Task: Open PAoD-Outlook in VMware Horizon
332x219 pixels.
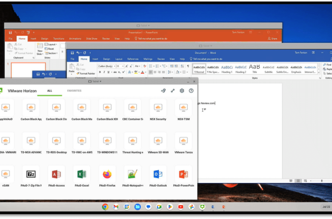Action: pos(158,176)
